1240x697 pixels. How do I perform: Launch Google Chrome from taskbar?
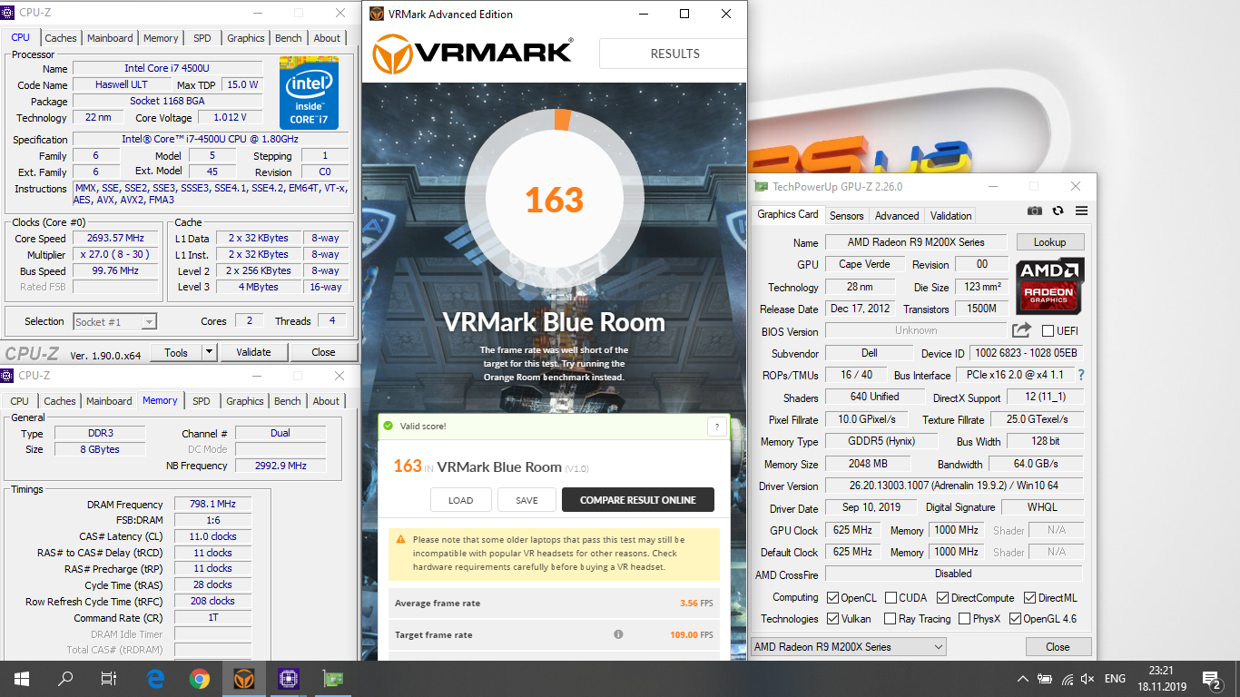200,678
